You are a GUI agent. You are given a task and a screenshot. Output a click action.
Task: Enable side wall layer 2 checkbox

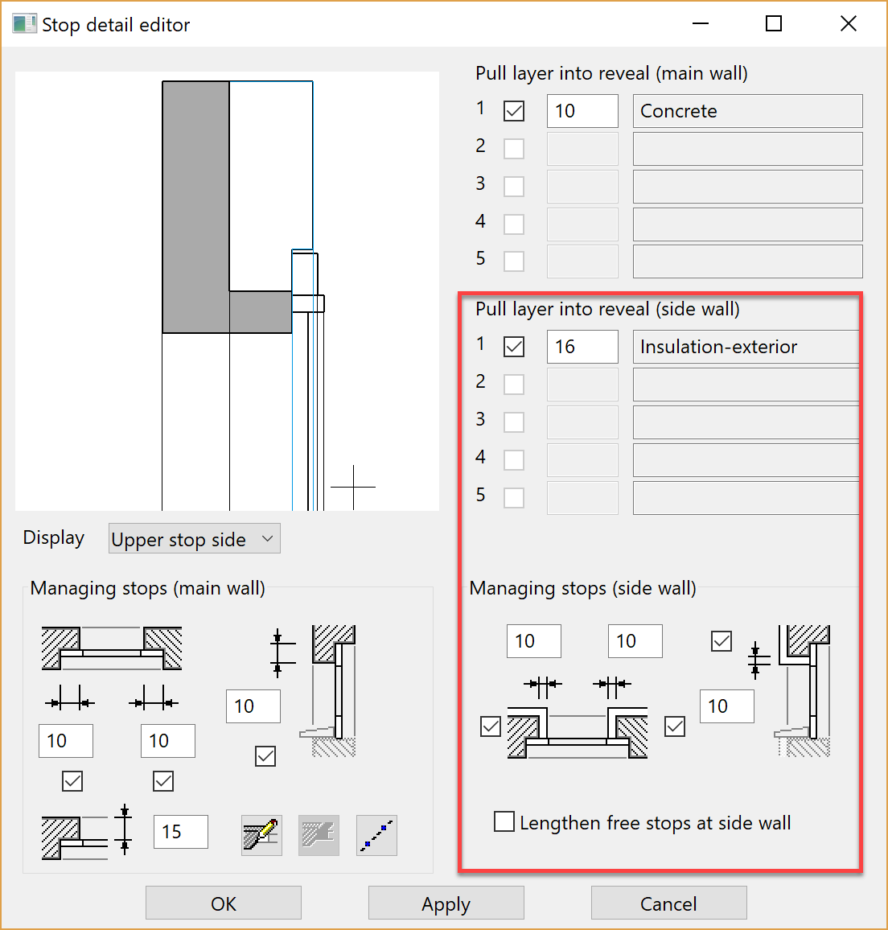[514, 385]
